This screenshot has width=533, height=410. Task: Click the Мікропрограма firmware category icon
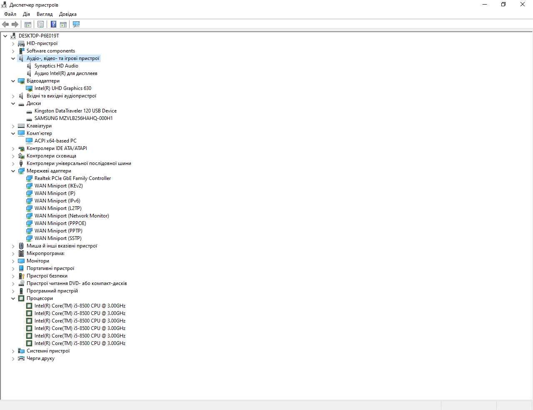[21, 253]
